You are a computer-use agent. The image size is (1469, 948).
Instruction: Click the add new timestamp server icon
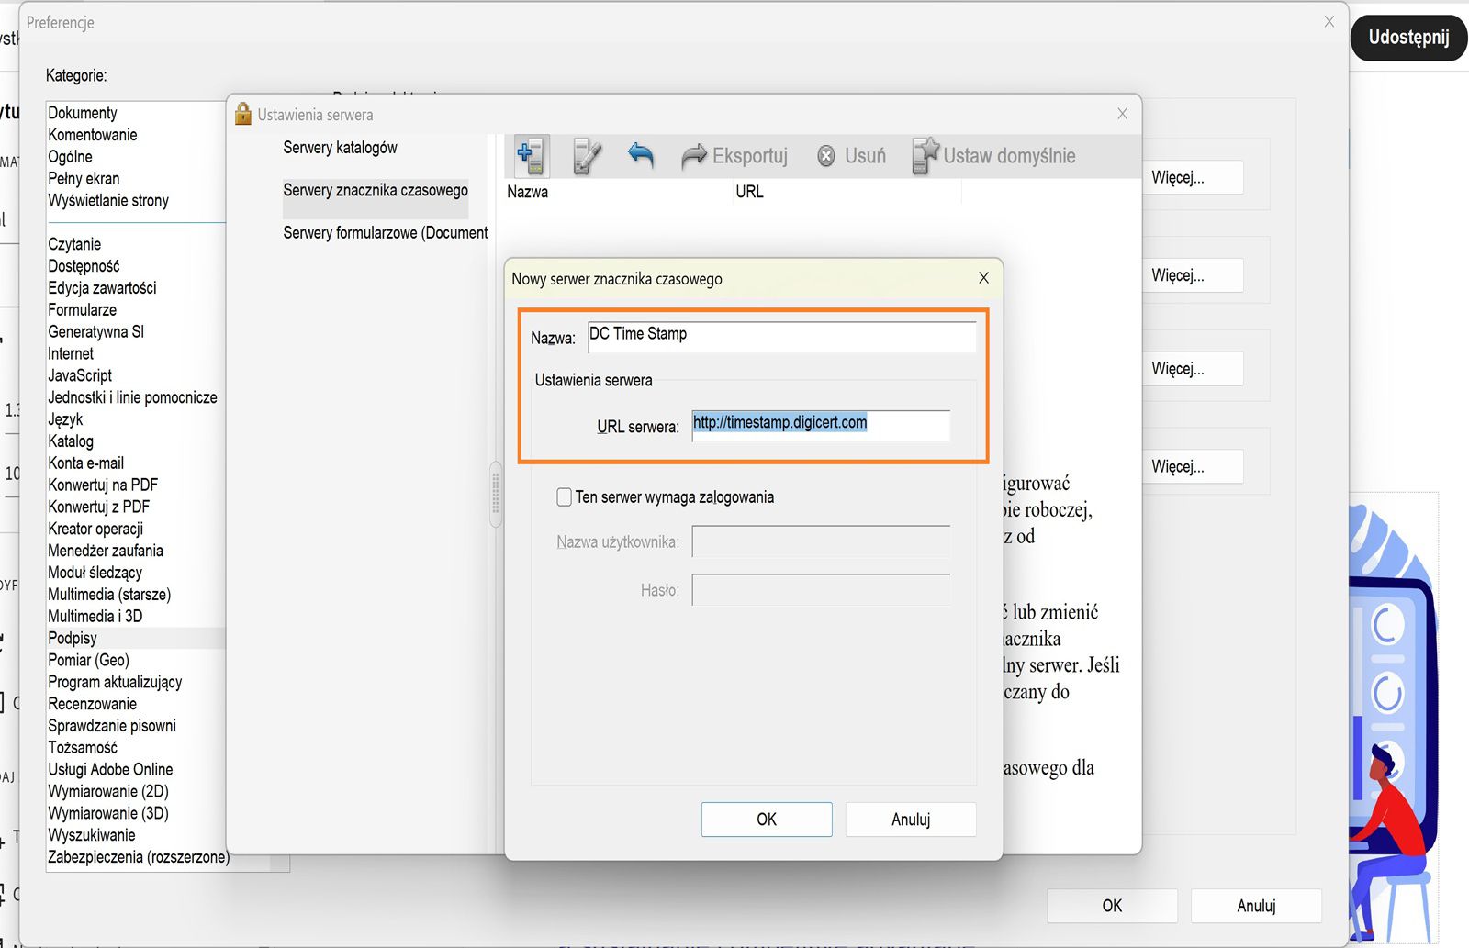click(x=531, y=156)
